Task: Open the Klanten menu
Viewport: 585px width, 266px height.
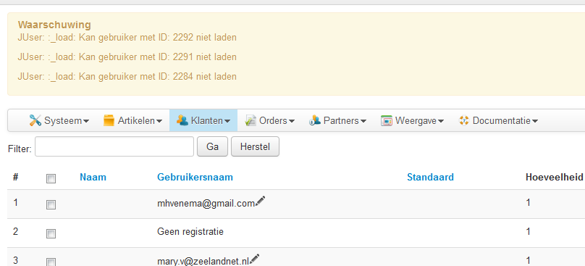Action: click(x=203, y=120)
